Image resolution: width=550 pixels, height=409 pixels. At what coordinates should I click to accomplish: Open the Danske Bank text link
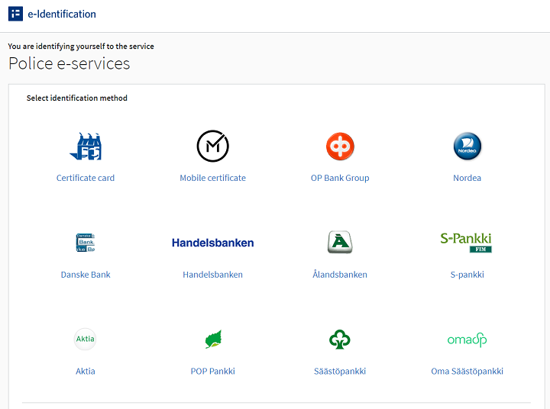(x=86, y=275)
